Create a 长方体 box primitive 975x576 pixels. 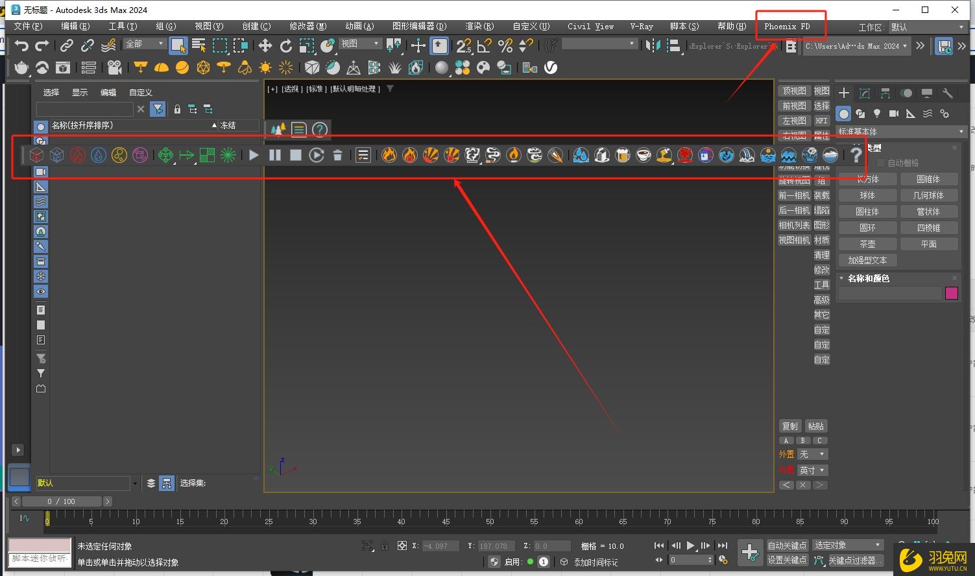point(867,179)
